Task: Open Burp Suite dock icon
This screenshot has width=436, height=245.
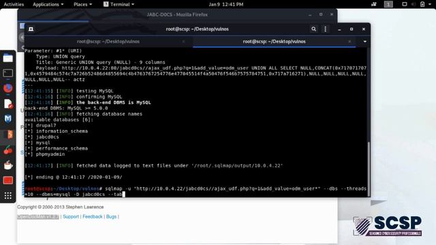Action: coord(7,135)
